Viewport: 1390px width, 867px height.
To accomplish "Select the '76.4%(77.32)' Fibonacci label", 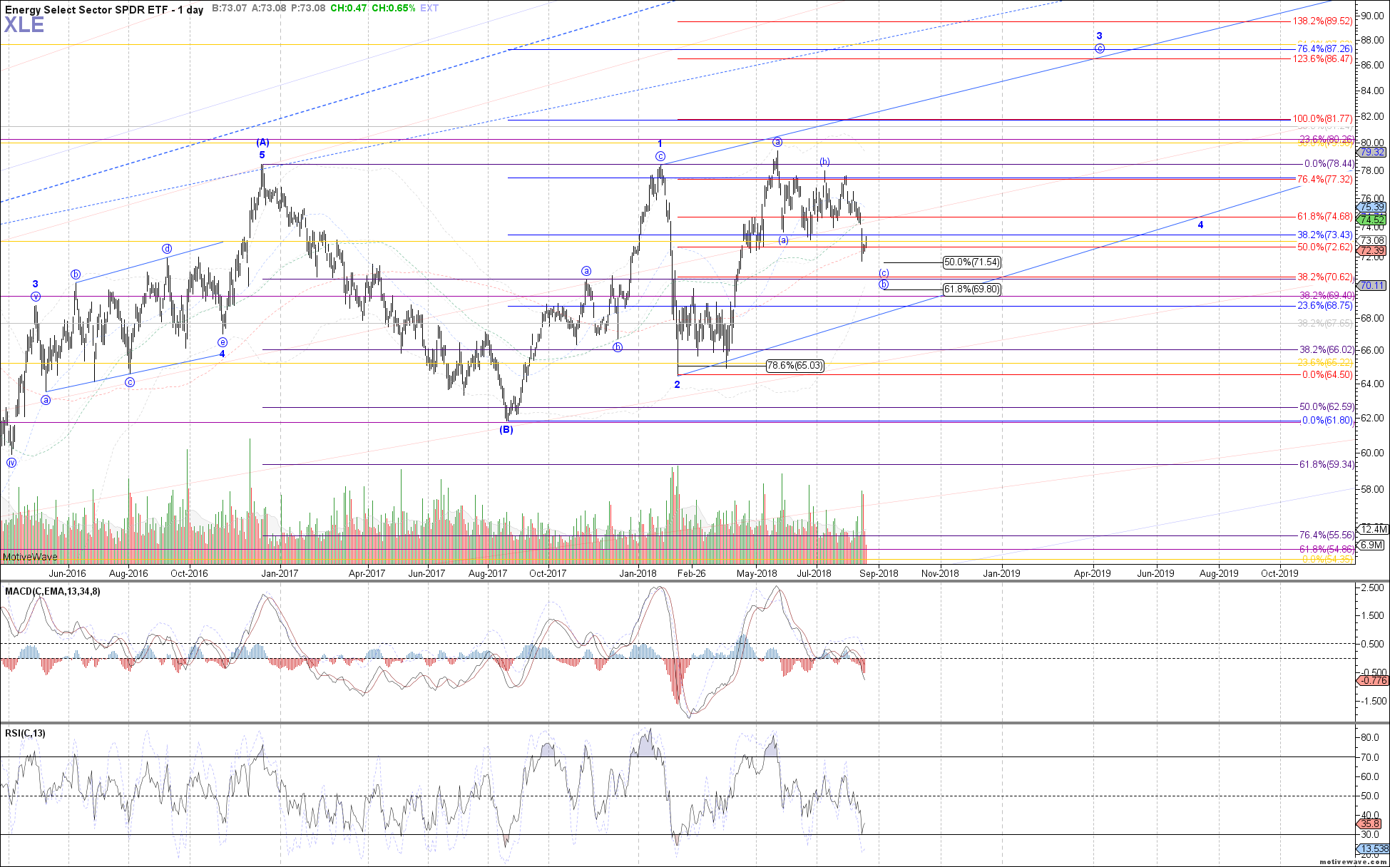I will point(1325,179).
